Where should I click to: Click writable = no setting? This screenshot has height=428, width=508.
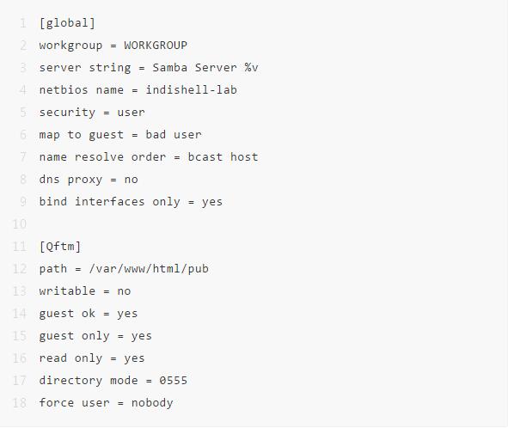(85, 291)
